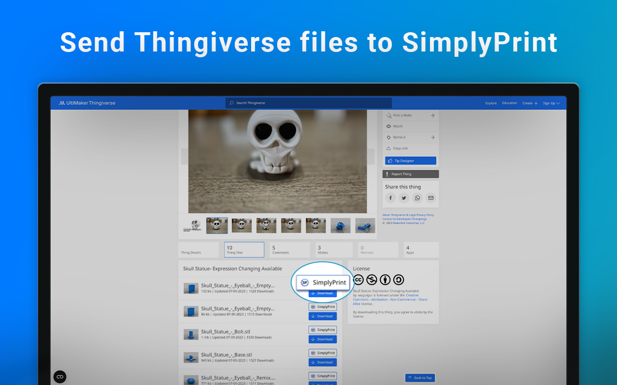The width and height of the screenshot is (617, 385).
Task: Open the Thingiverse search field
Action: 308,103
